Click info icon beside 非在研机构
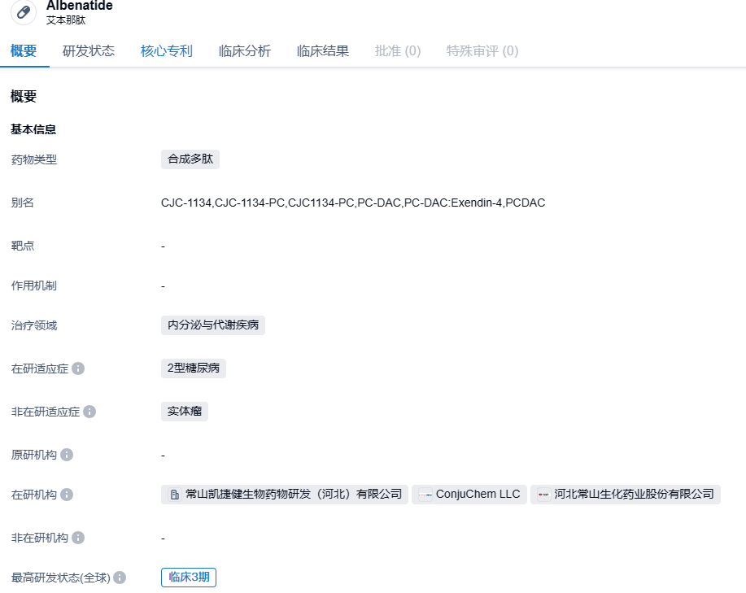The image size is (746, 593). 78,538
